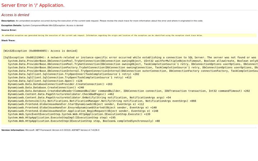258x161 pixels.
Task: Click the 'Server Error in '/' Application.' heading
Action: coord(33,5)
